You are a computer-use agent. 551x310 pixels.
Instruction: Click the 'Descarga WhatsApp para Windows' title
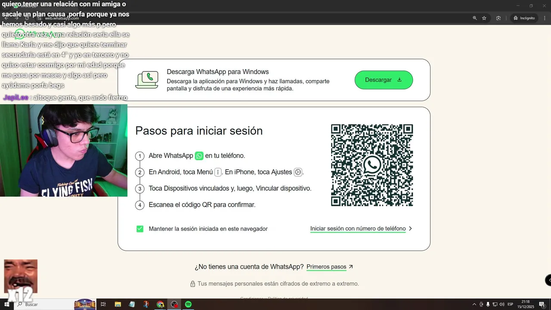pos(218,72)
